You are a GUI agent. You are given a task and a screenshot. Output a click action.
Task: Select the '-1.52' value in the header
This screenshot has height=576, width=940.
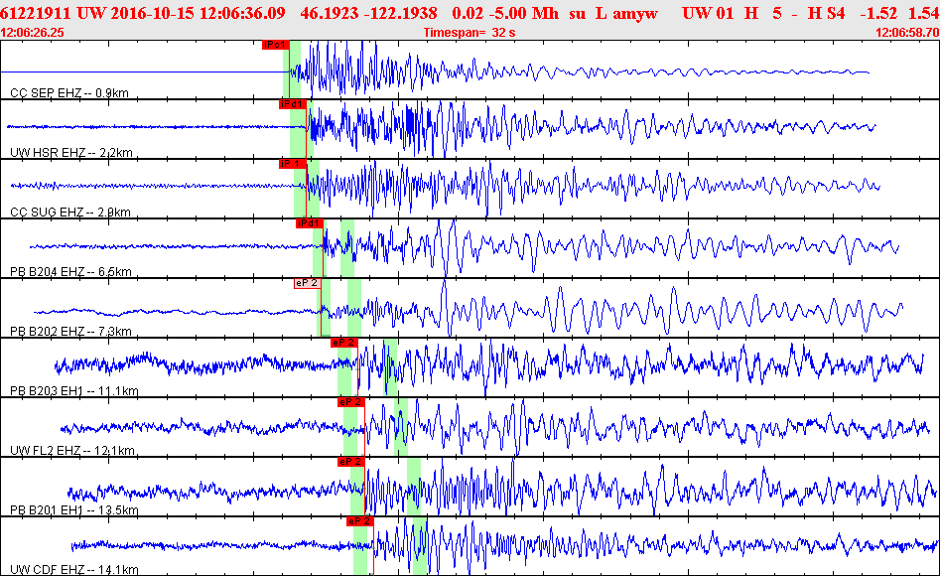[x=878, y=13]
